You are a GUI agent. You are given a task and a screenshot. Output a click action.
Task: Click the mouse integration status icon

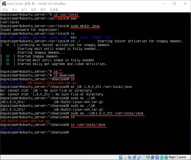[162, 157]
